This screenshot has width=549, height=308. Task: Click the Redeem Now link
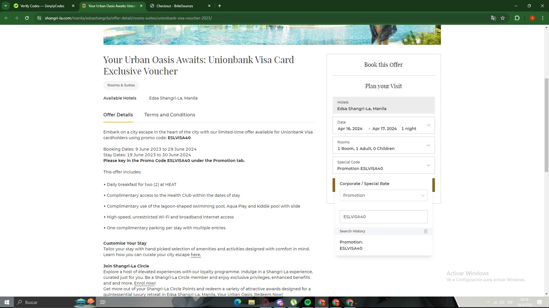pos(268,294)
